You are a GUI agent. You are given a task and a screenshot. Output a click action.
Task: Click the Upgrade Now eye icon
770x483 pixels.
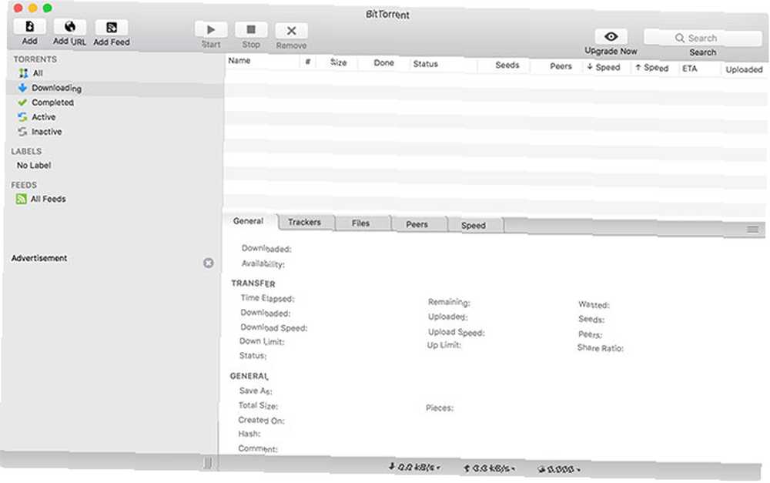611,36
